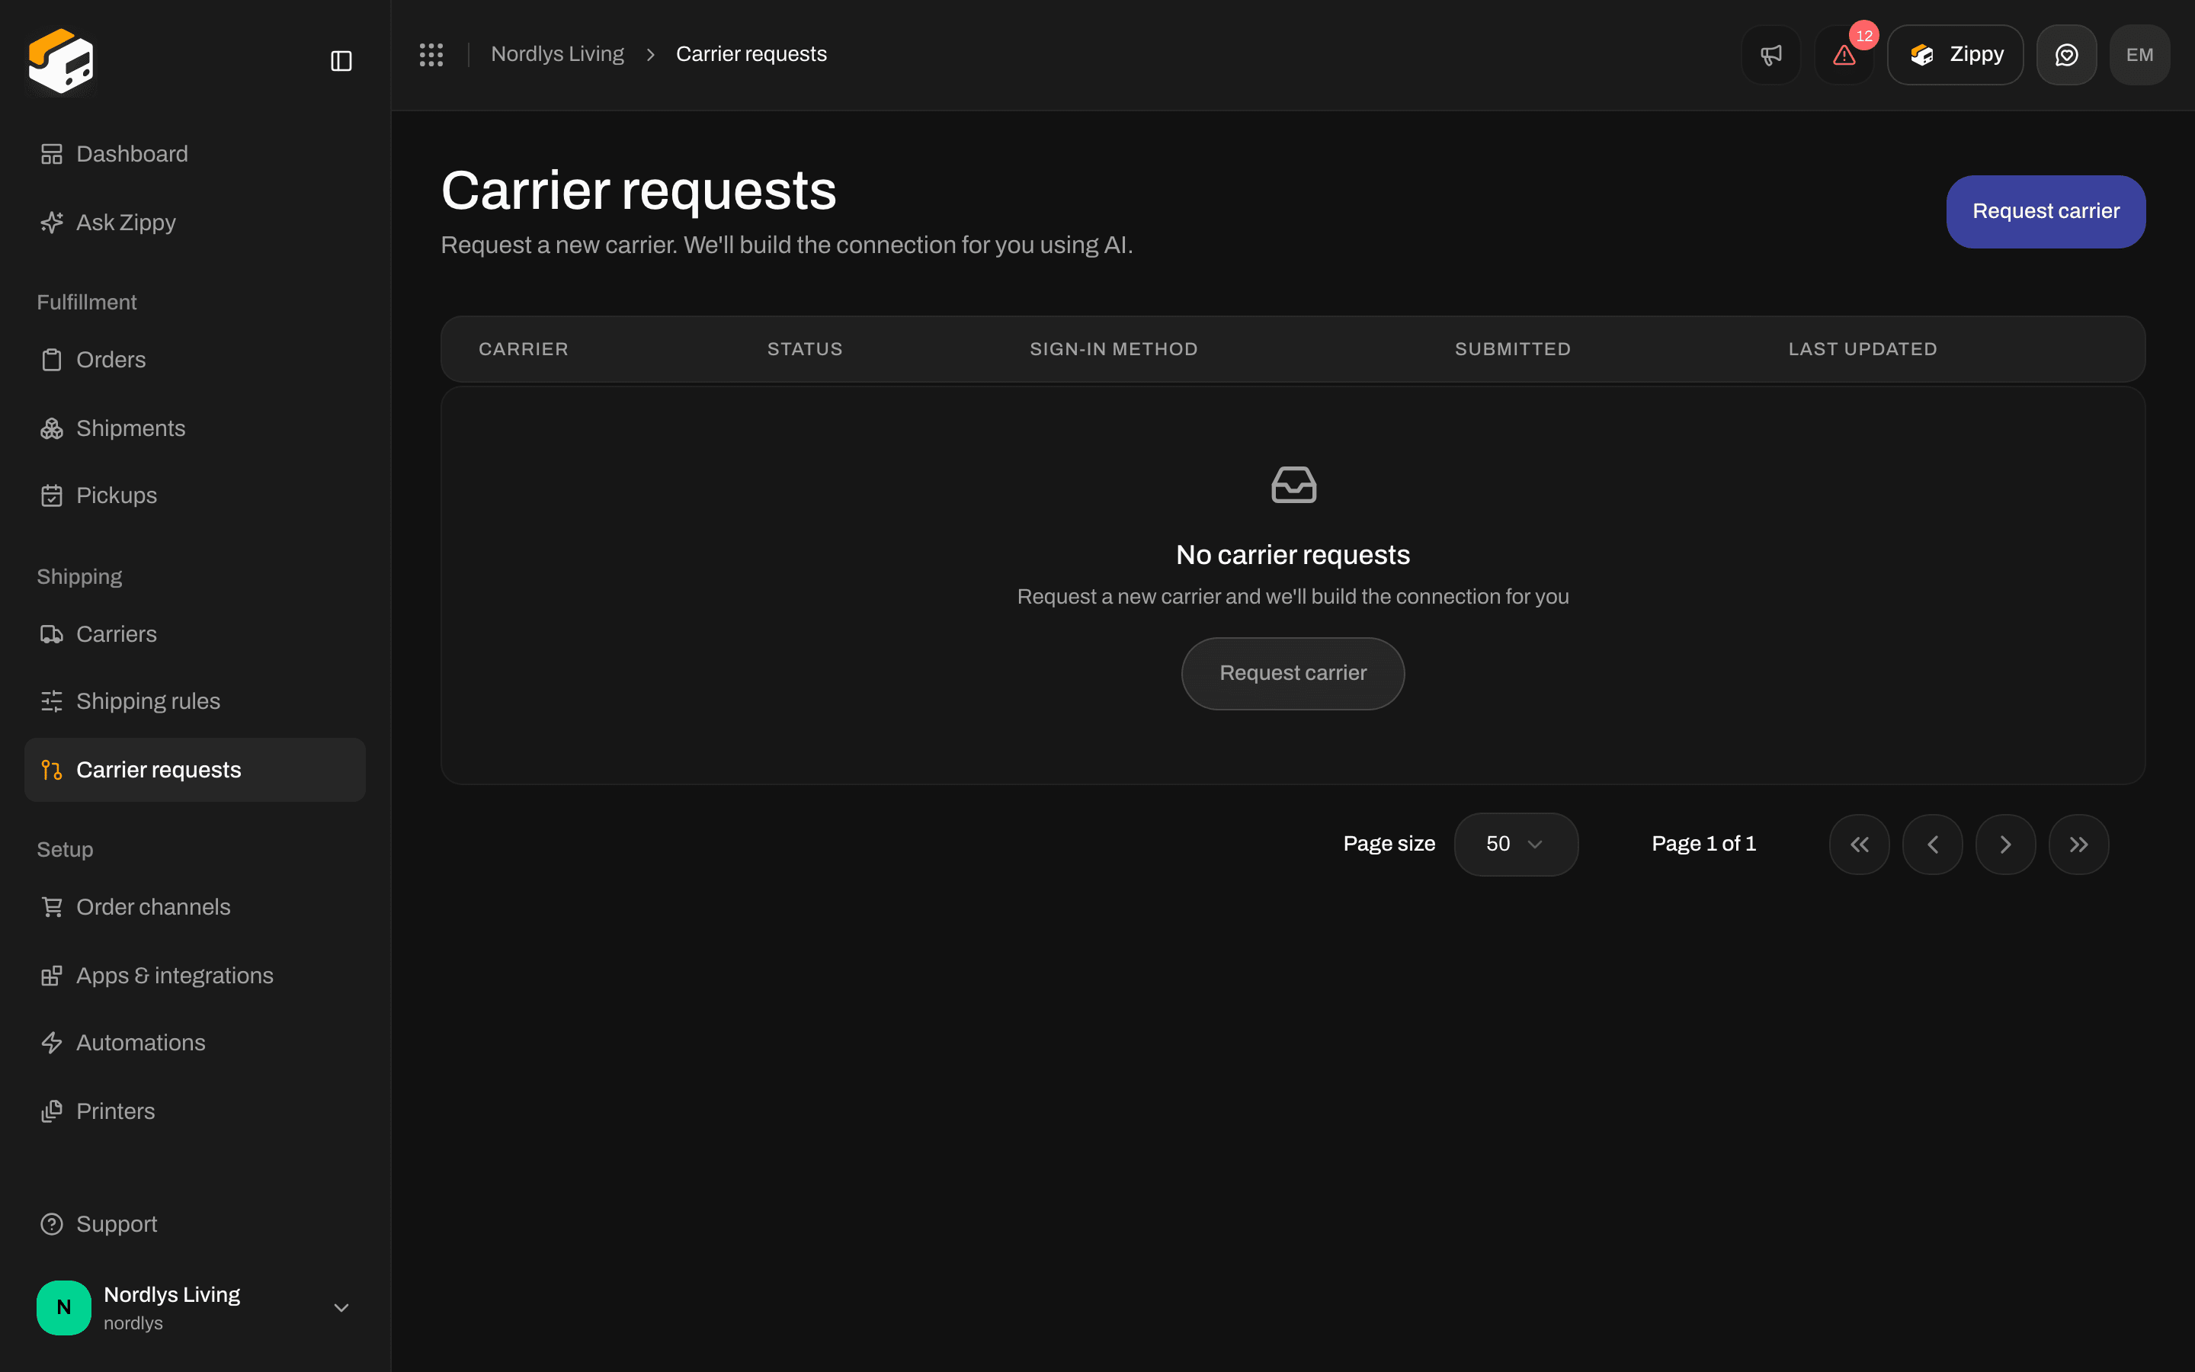The height and width of the screenshot is (1372, 2195).
Task: Jump to the last page of results
Action: coord(2079,844)
